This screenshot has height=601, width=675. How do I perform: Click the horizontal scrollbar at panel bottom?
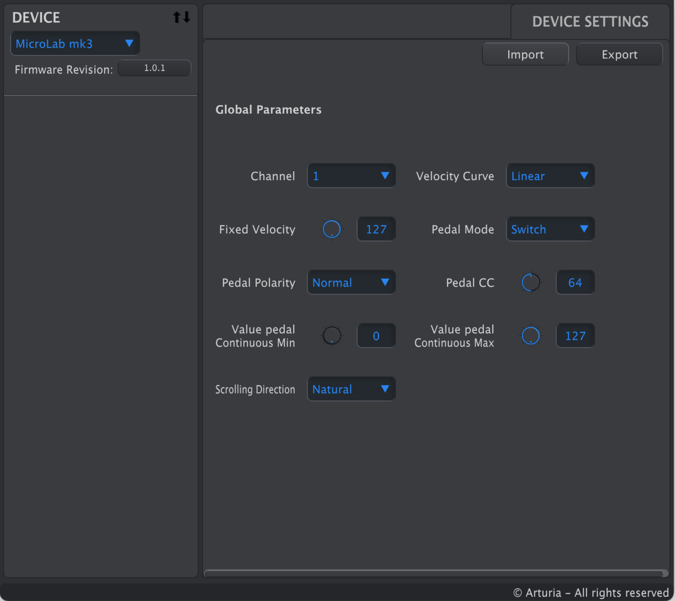coord(436,573)
